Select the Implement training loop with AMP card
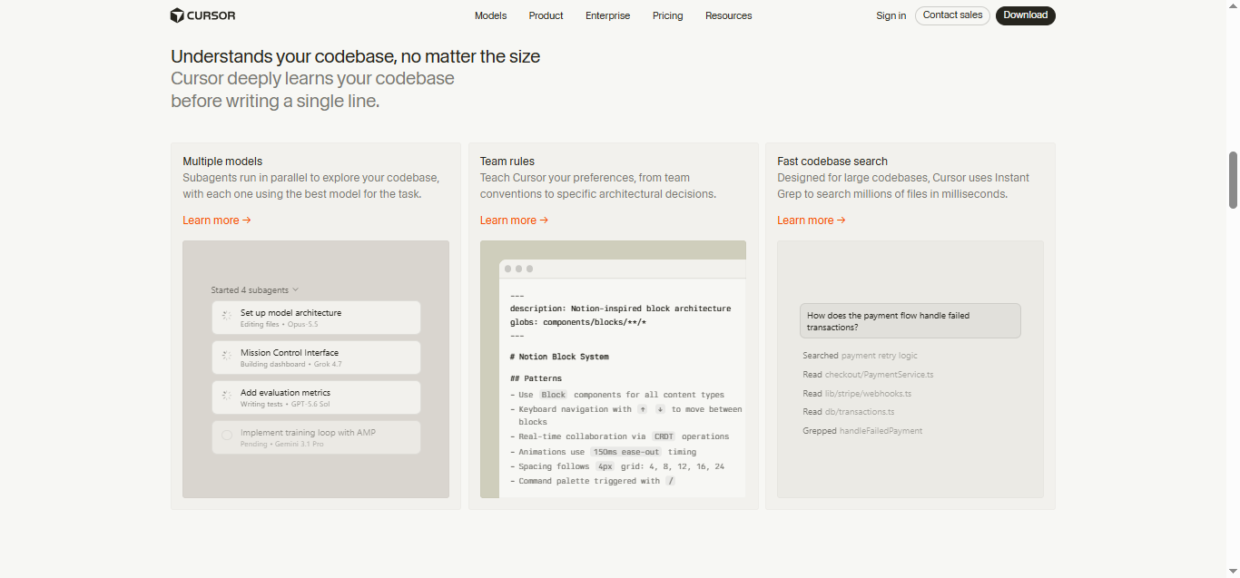Viewport: 1240px width, 578px height. click(316, 437)
